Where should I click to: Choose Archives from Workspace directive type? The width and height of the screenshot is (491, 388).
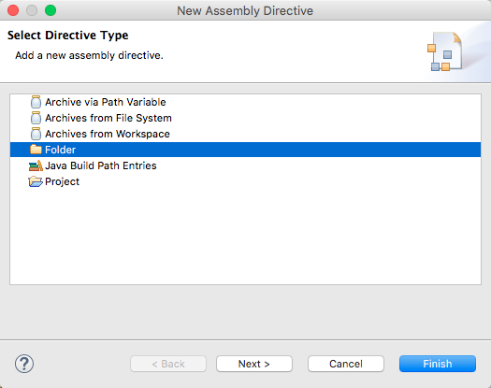tap(108, 134)
